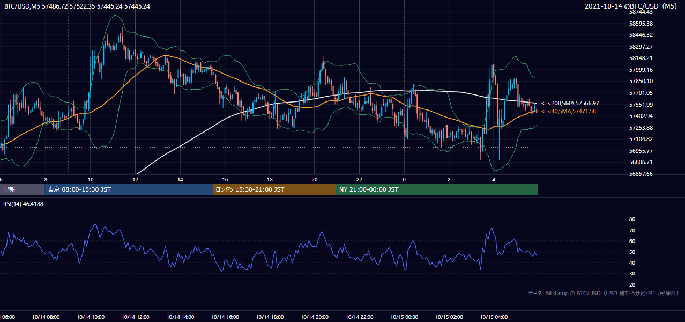This screenshot has width=685, height=322.
Task: Click the NY 21:00-06:00 JST session bar
Action: pos(437,189)
